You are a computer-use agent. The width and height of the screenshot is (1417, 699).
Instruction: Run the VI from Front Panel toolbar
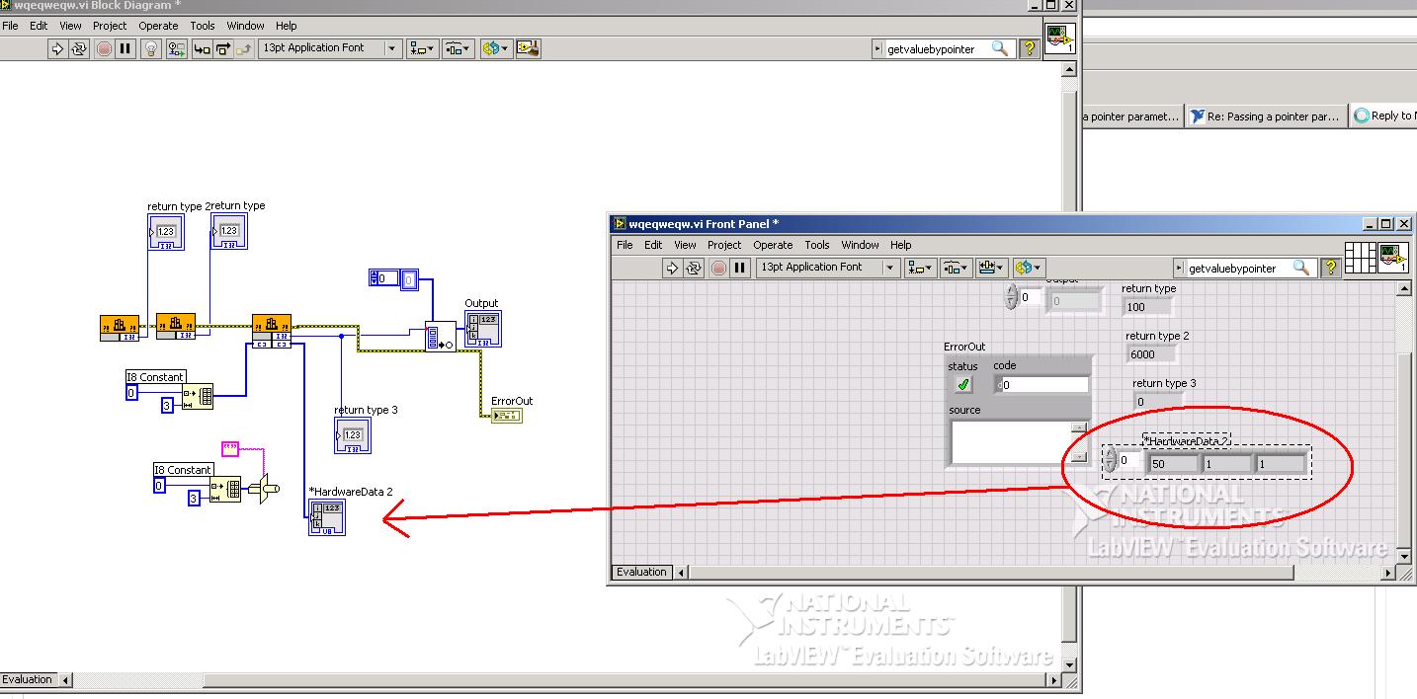pos(672,268)
